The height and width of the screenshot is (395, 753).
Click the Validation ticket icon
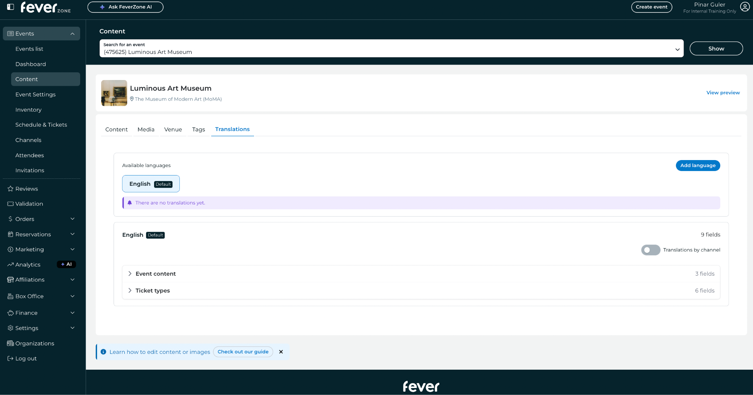[x=10, y=204]
